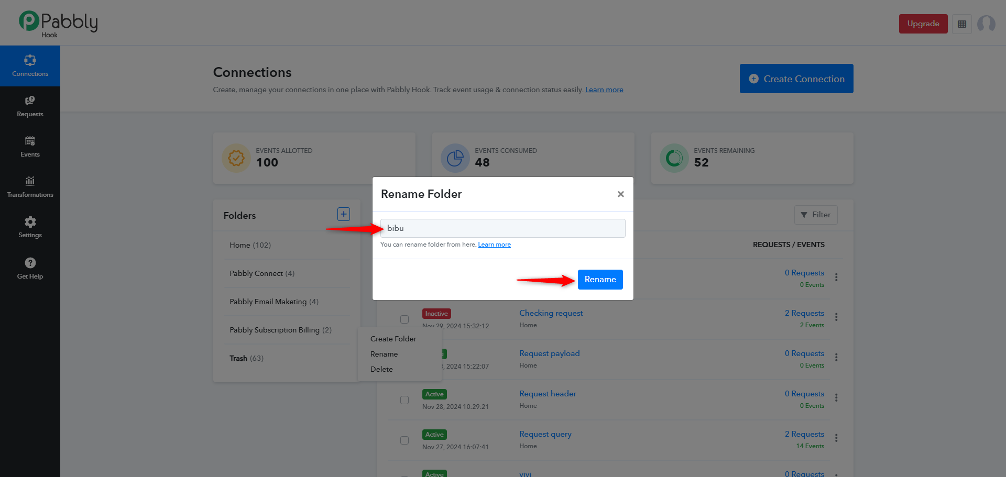Image resolution: width=1006 pixels, height=477 pixels.
Task: Click the Create Connection button
Action: click(796, 79)
